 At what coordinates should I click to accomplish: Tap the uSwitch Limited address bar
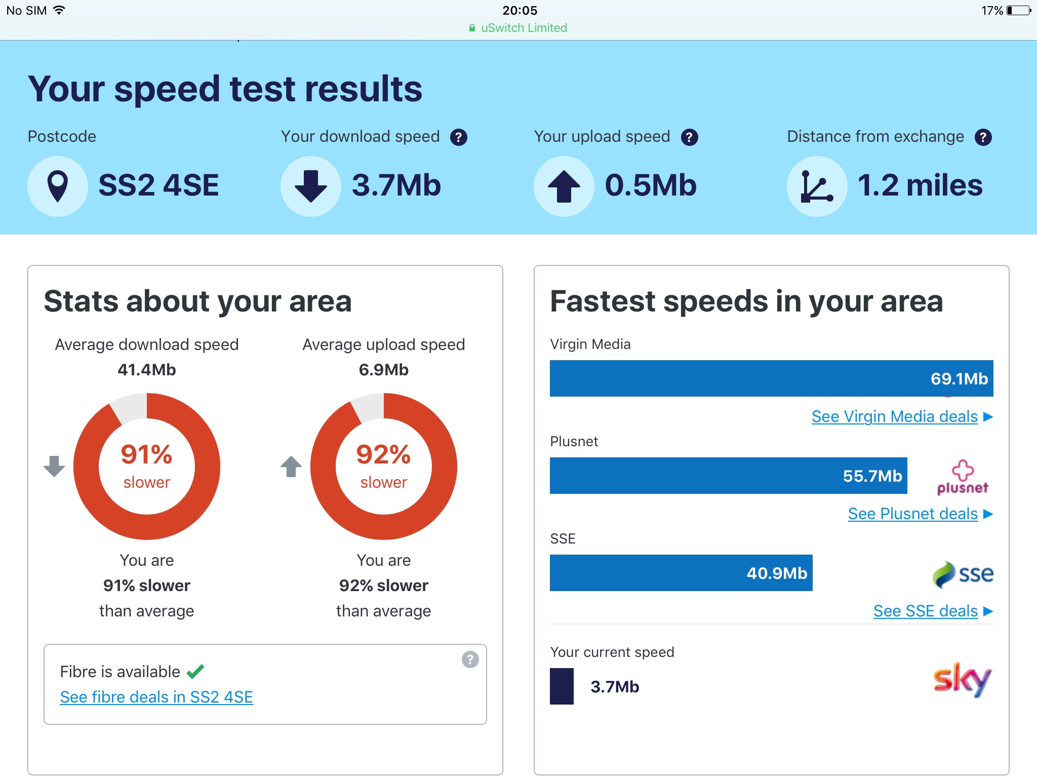click(518, 28)
